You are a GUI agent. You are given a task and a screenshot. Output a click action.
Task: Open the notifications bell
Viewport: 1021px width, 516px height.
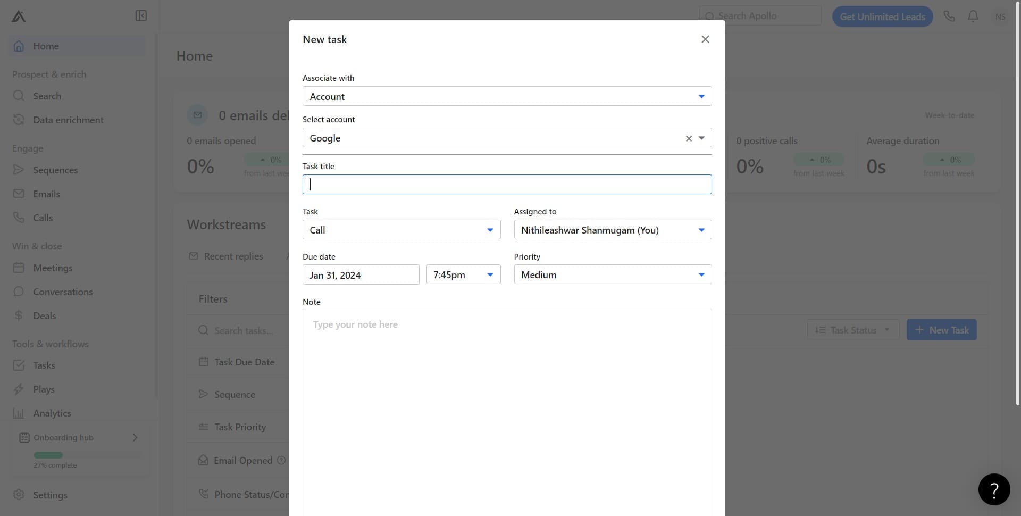pos(973,16)
